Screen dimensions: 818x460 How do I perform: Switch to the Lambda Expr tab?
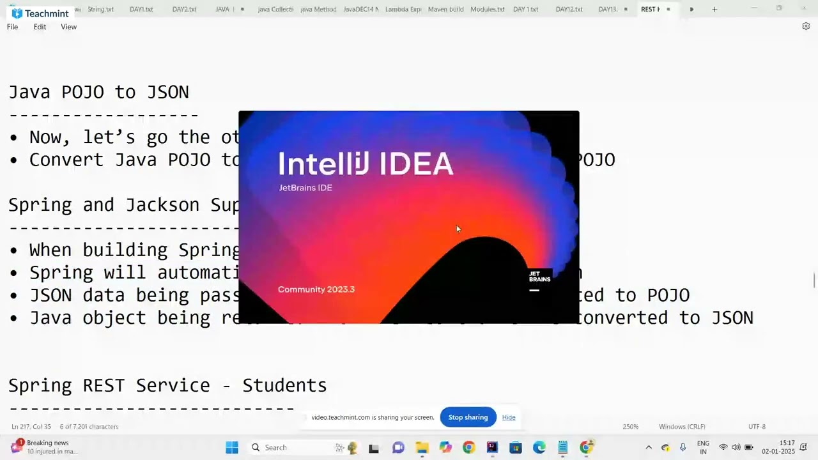[403, 9]
